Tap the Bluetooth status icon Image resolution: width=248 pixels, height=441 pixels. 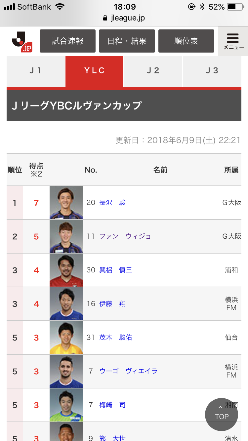pyautogui.click(x=202, y=7)
